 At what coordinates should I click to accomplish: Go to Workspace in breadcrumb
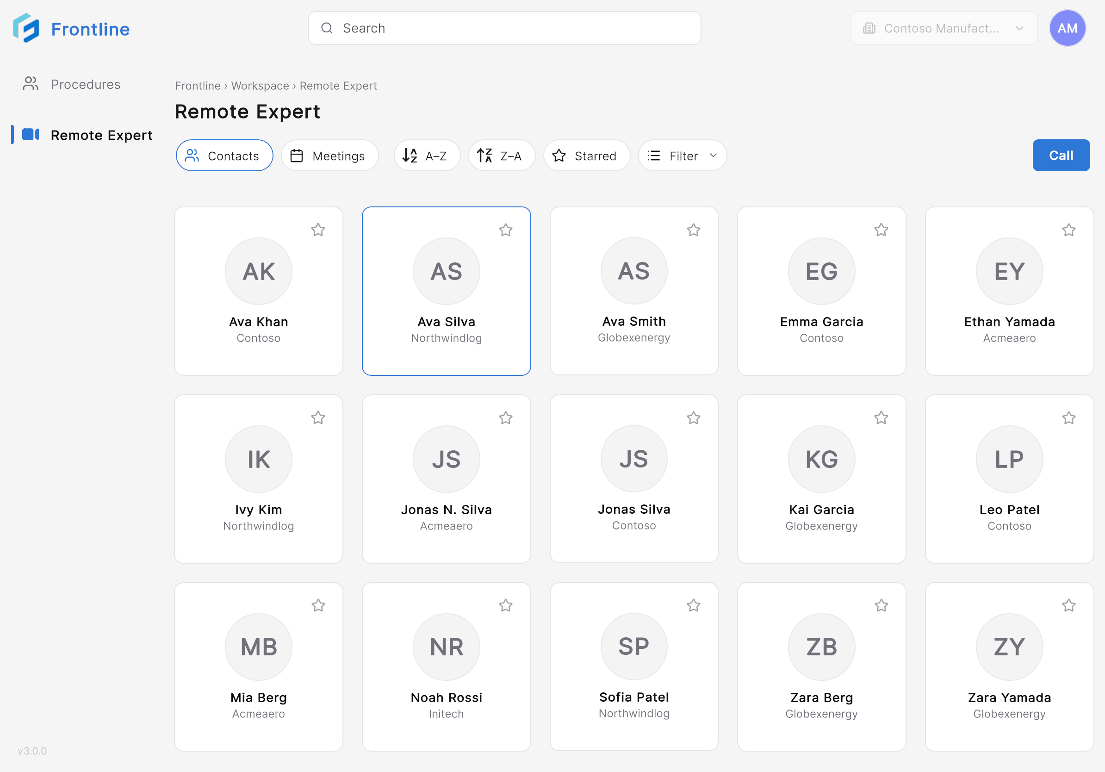pos(260,86)
